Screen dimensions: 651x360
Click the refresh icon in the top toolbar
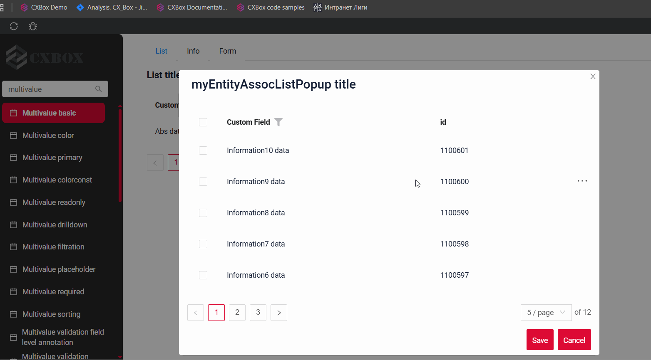pos(14,27)
